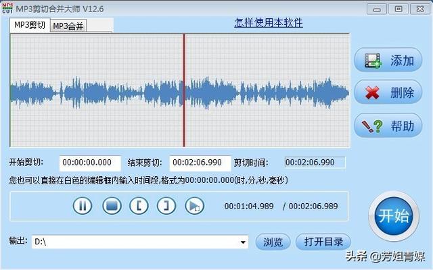
Task: Pause playback with the pause button
Action: (x=83, y=205)
